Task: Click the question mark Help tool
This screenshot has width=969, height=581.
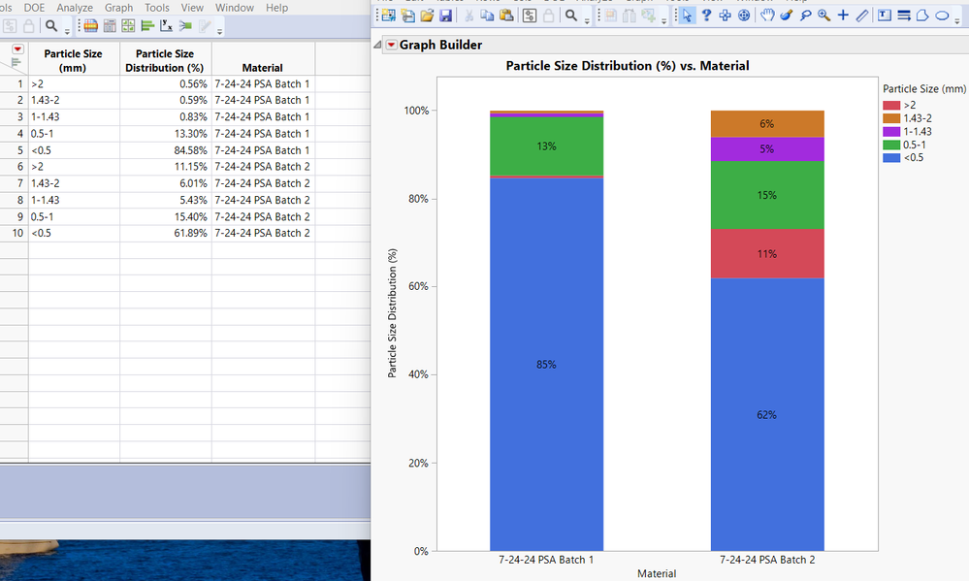Action: tap(706, 16)
